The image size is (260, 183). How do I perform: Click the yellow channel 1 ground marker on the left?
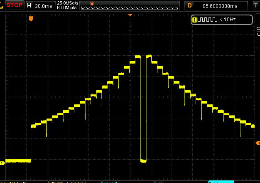[x=2, y=163]
